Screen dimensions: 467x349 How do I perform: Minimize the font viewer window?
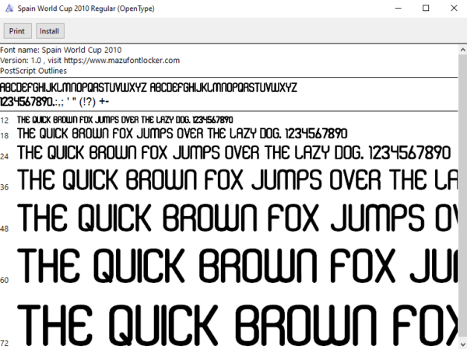point(399,9)
